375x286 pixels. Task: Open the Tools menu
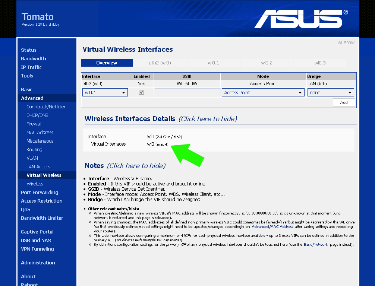click(27, 76)
